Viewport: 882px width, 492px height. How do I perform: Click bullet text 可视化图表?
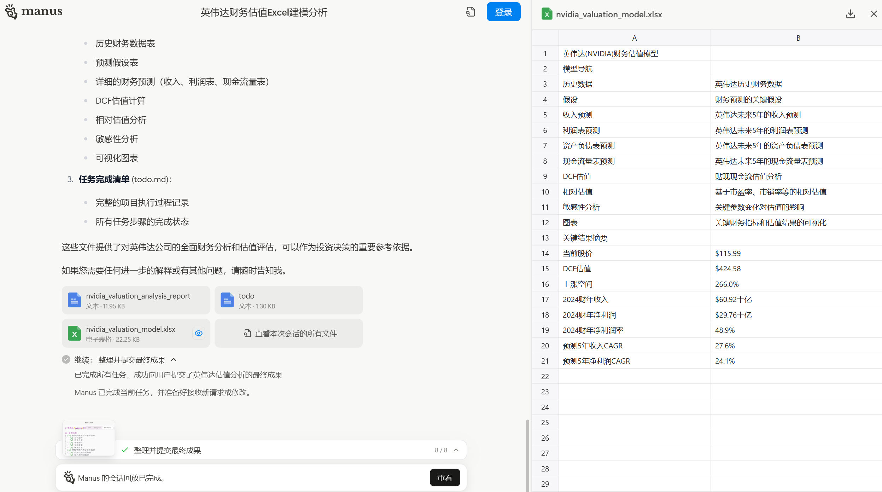point(117,158)
